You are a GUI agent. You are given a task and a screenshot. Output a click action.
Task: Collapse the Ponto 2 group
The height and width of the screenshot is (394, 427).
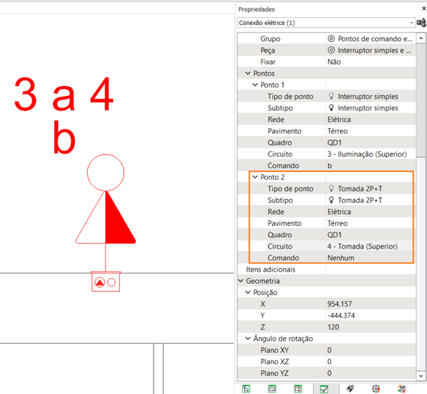(256, 177)
